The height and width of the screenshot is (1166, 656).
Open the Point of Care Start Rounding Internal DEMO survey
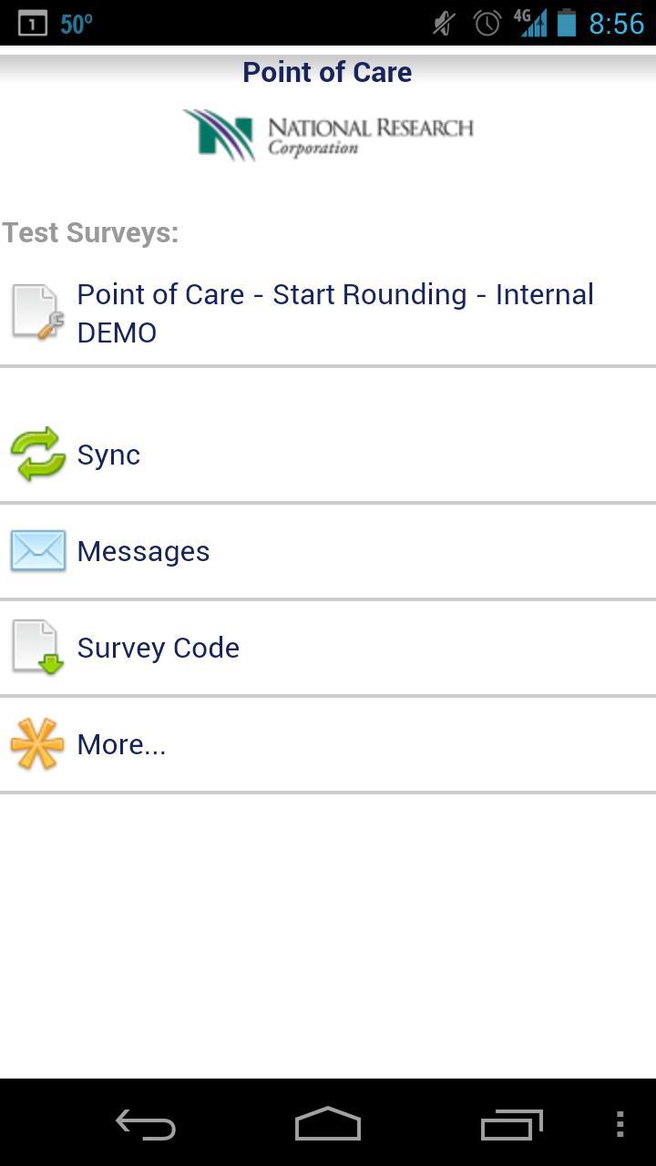[x=335, y=312]
